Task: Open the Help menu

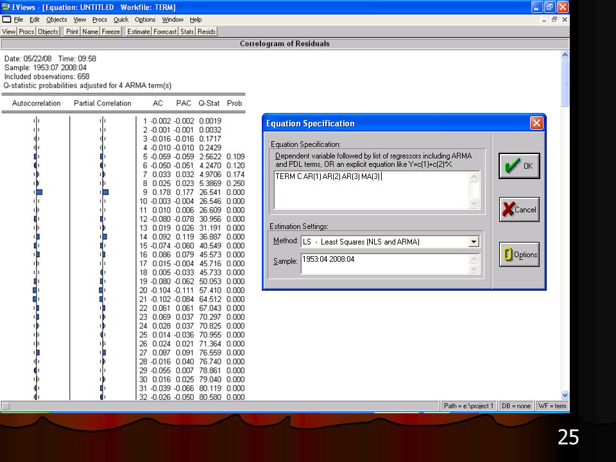Action: (x=196, y=20)
